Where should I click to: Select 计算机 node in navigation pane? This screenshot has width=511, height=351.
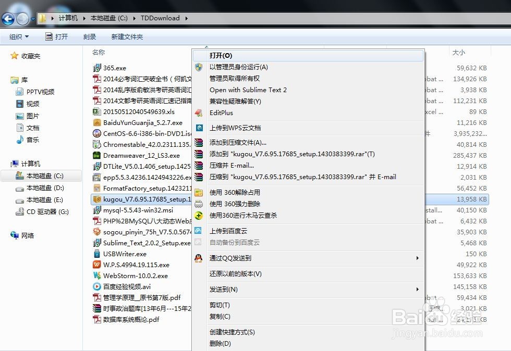(x=26, y=164)
